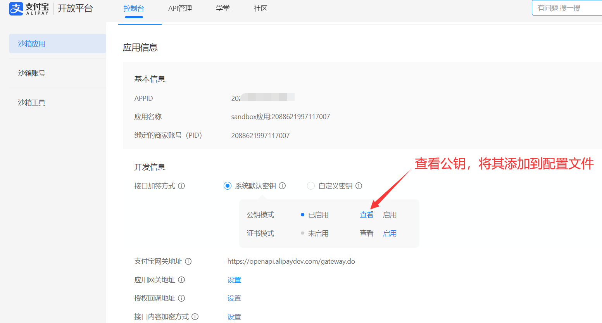Click info icon next to 接口加签方式
The height and width of the screenshot is (323, 602).
(x=181, y=186)
